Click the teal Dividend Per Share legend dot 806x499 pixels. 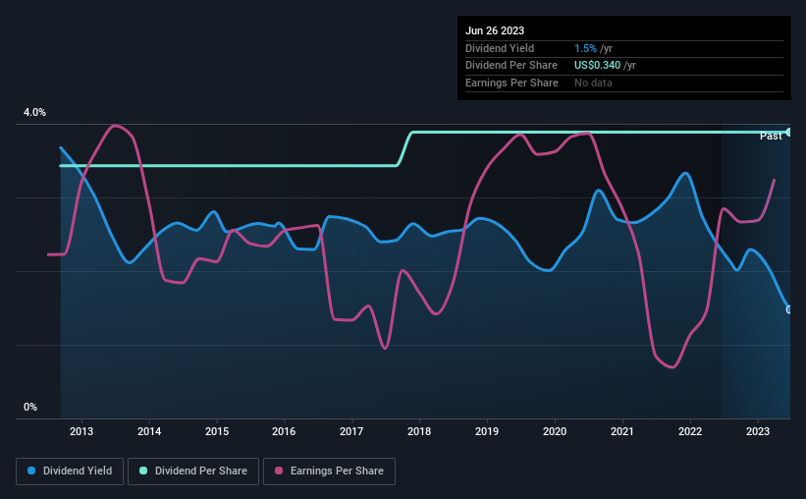click(143, 471)
